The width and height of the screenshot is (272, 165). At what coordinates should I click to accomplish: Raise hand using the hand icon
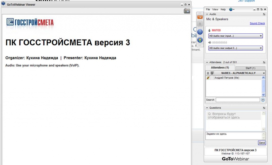click(x=200, y=40)
